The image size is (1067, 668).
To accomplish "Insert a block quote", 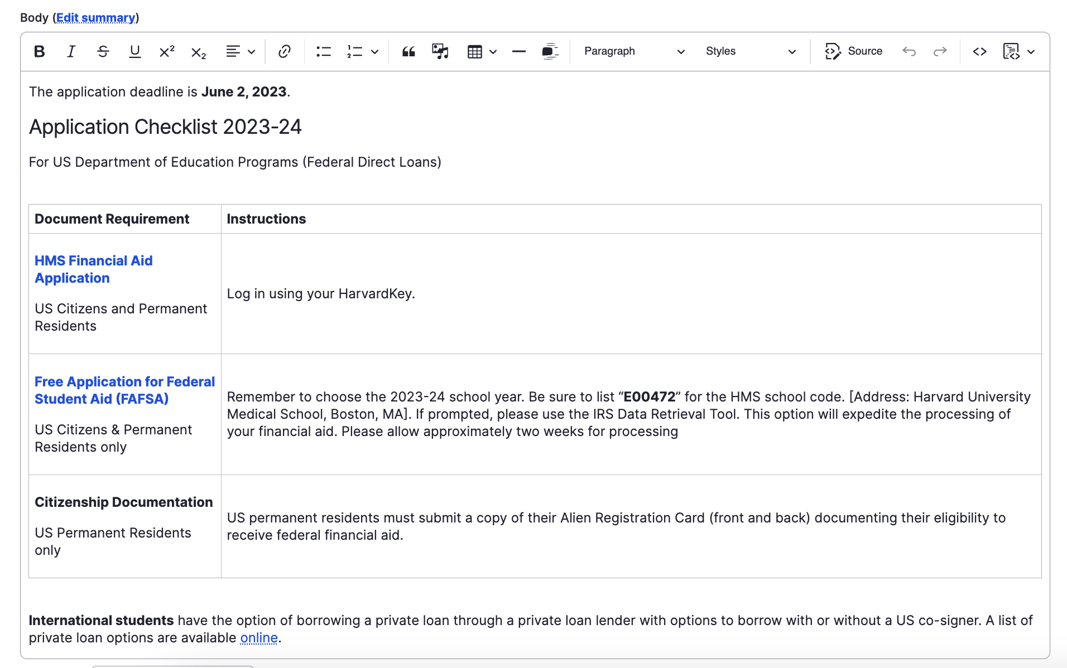I will (408, 51).
